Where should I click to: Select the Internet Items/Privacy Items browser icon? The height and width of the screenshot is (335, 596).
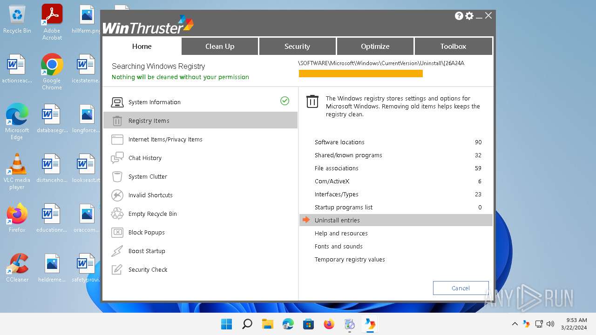(x=117, y=140)
